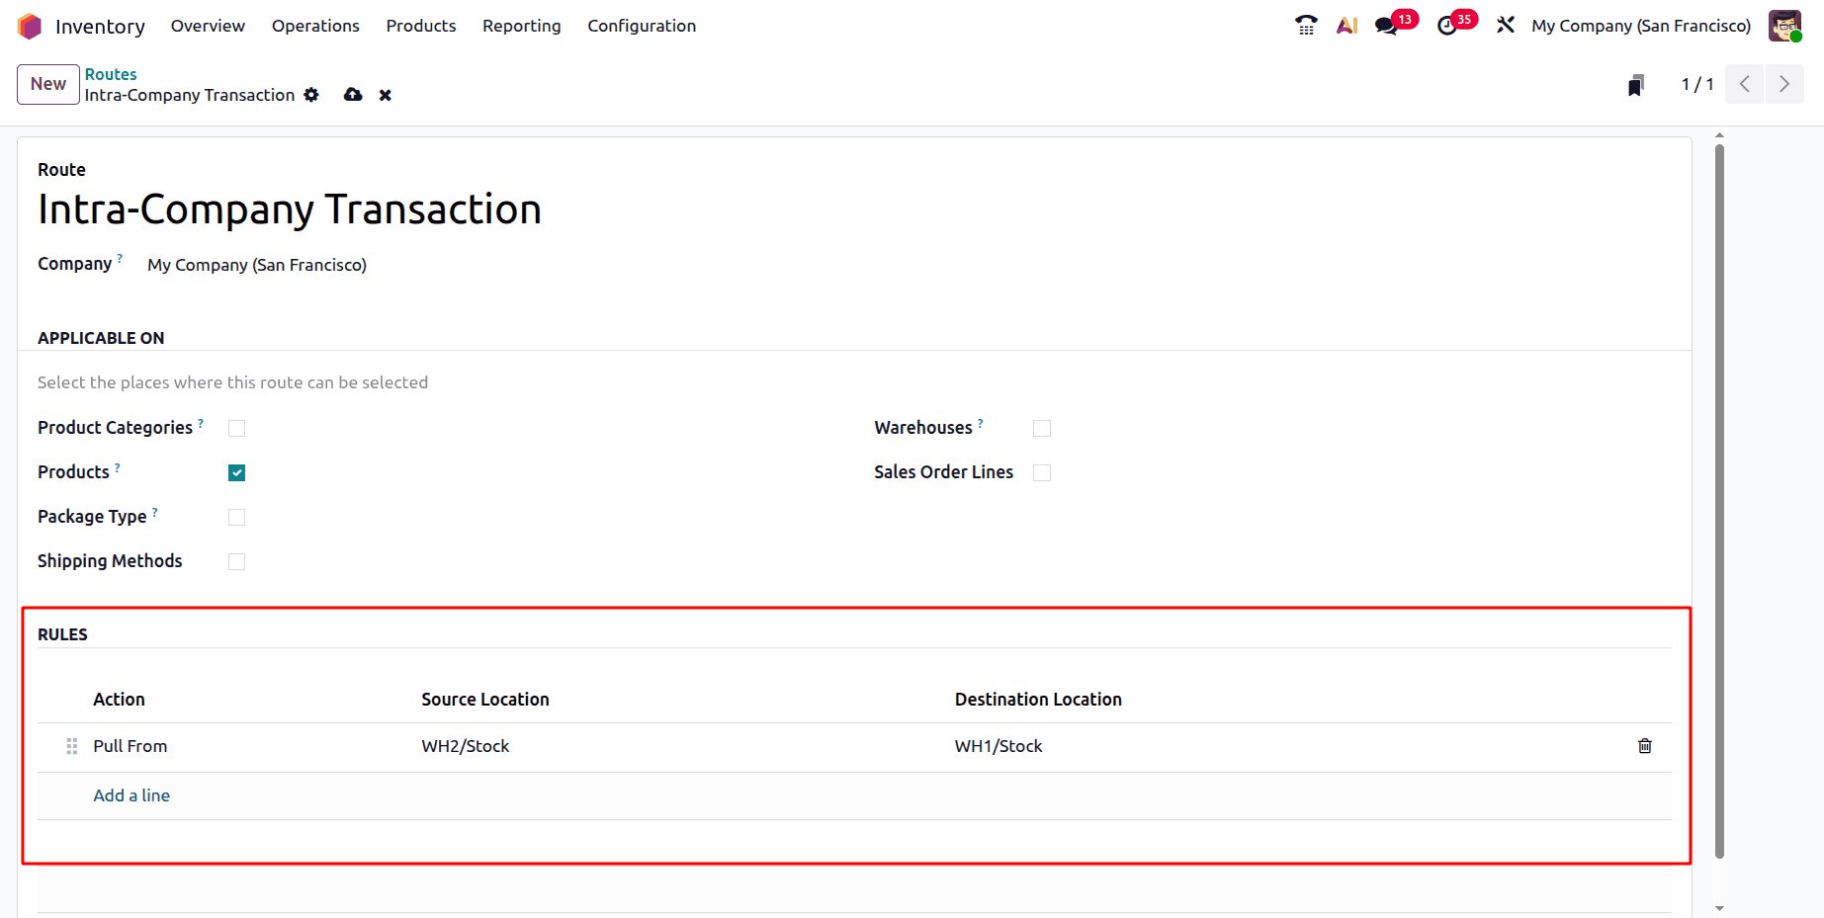This screenshot has width=1824, height=918.
Task: Click the Company field value
Action: 257,265
